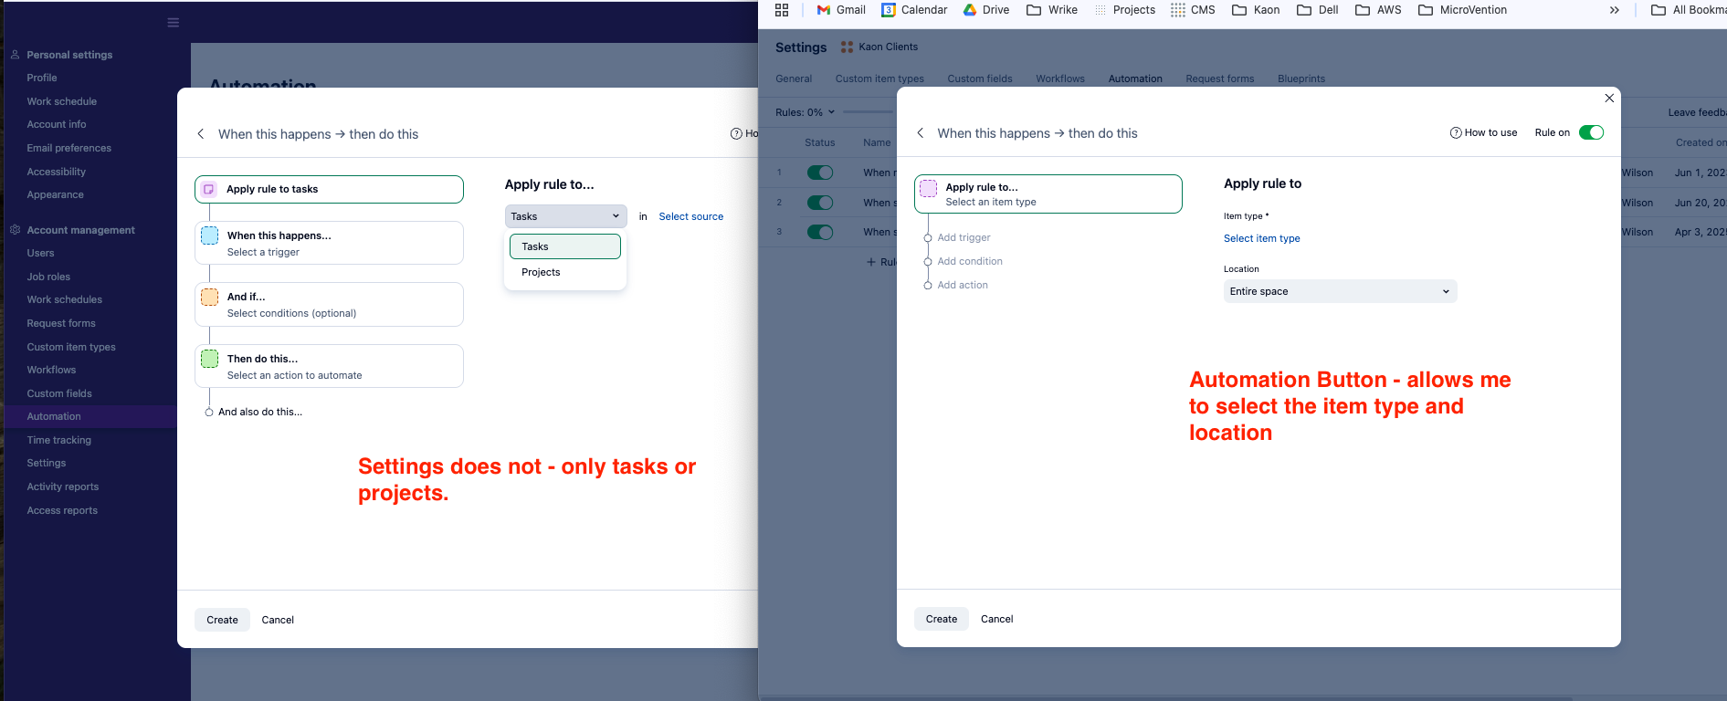1727x701 pixels.
Task: Toggle status switch for rule 2
Action: pyautogui.click(x=820, y=203)
